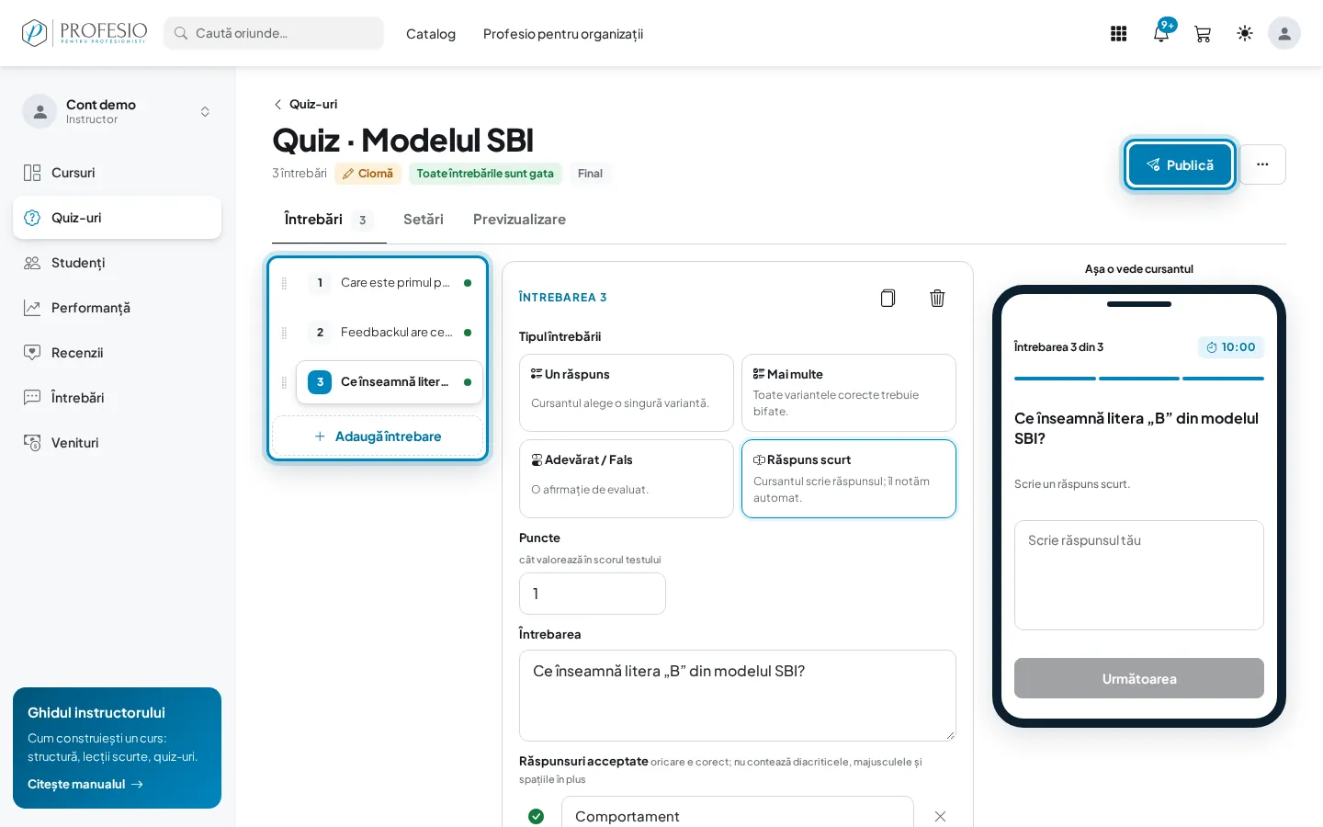
Task: Open Catalog menu
Action: [431, 34]
